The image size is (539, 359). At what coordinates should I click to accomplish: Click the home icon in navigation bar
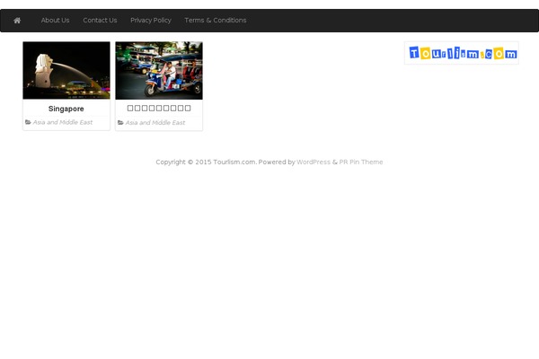point(17,21)
